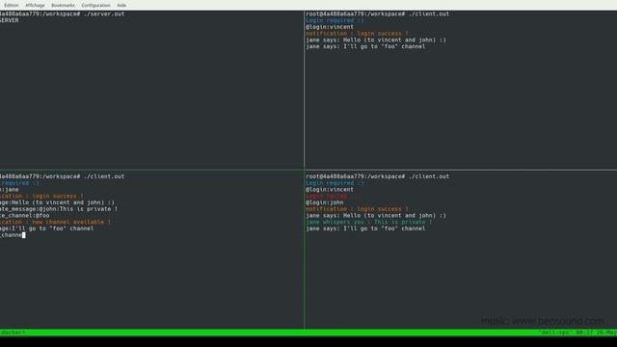Click the 'docker*' window name in tmux status bar

point(13,333)
